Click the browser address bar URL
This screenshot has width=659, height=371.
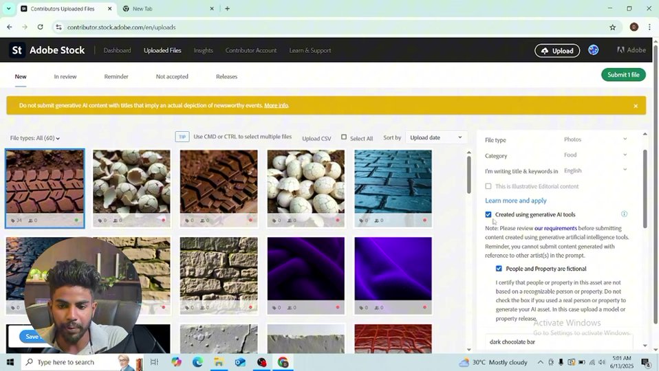[x=122, y=27]
